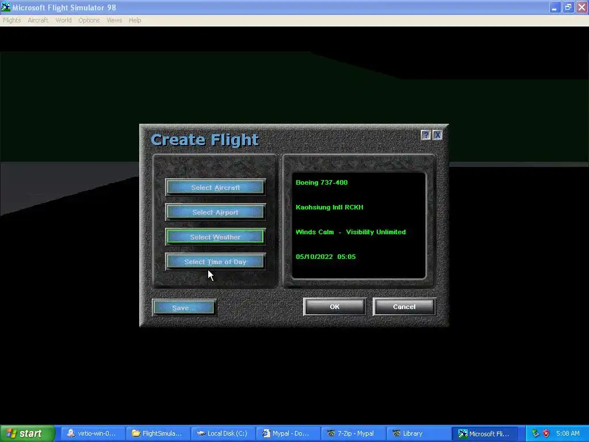589x442 pixels.
Task: Minimize the Flight Simulator window
Action: (x=554, y=7)
